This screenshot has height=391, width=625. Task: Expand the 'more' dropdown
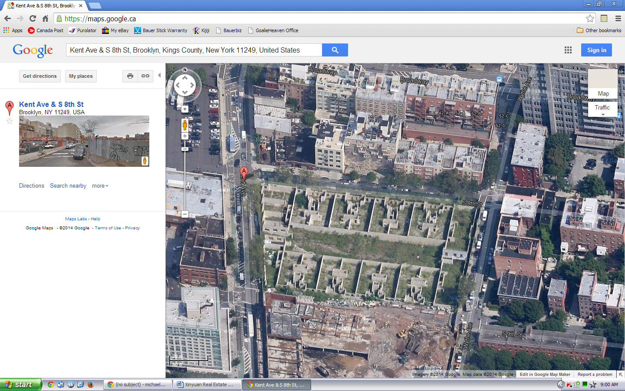coord(100,186)
